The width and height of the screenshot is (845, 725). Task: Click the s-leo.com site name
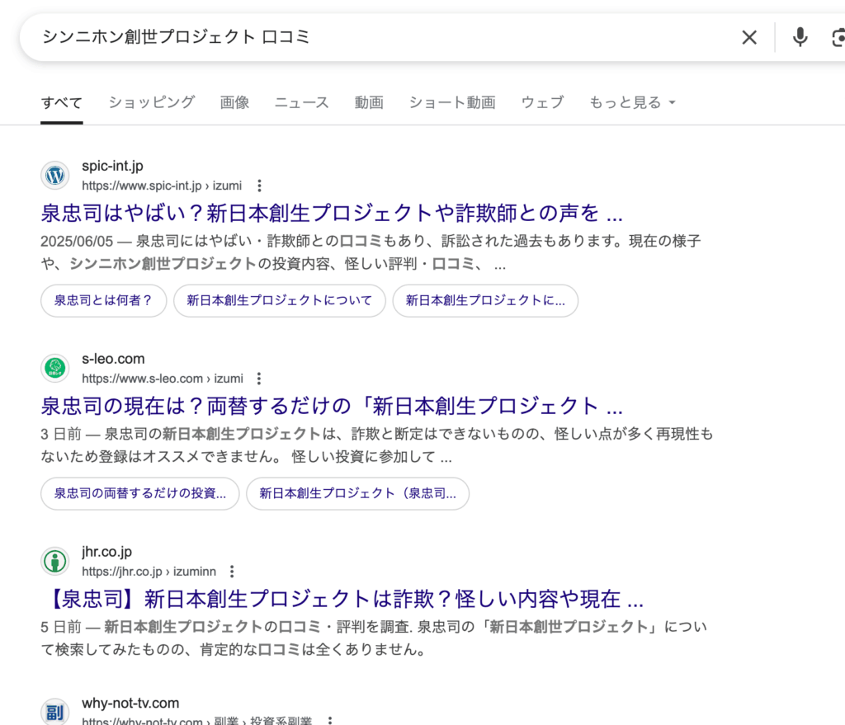pyautogui.click(x=113, y=359)
